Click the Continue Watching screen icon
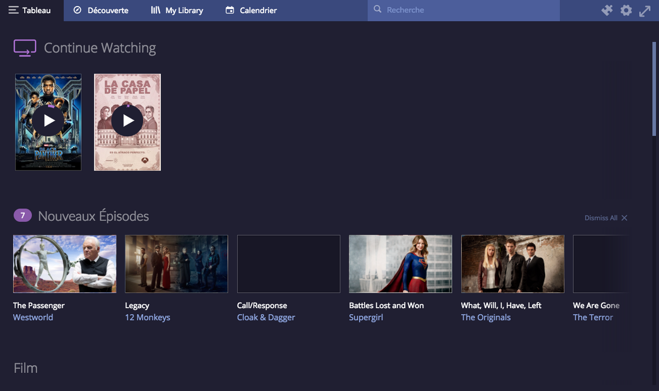Screen dimensions: 659x391 click(25, 48)
